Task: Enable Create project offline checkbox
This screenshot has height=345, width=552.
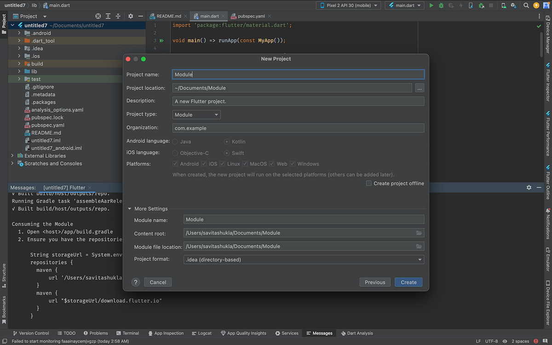Action: click(369, 184)
